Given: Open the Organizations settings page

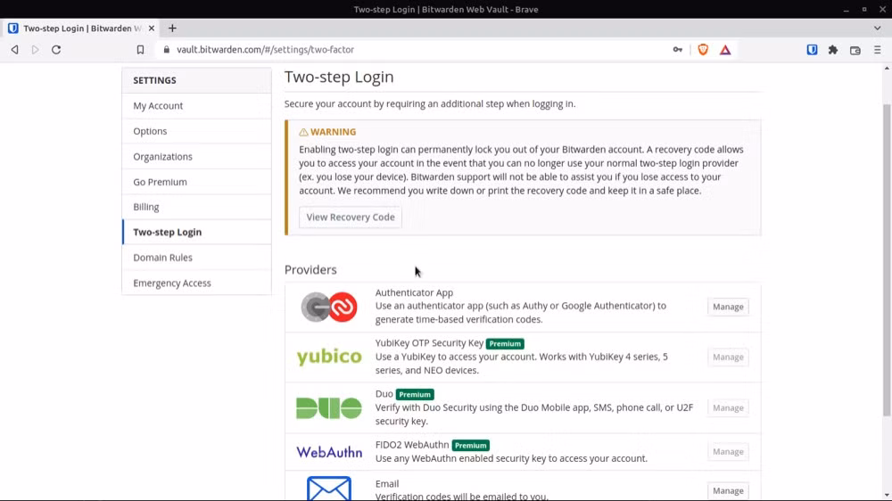Looking at the screenshot, I should [x=197, y=156].
